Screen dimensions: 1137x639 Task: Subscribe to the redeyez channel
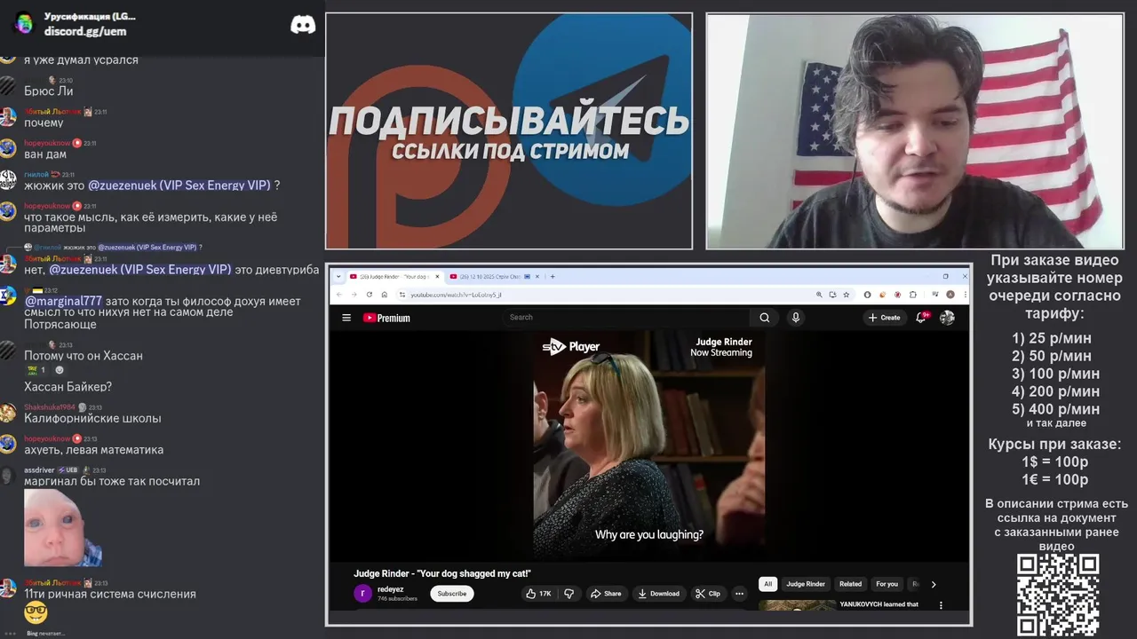pyautogui.click(x=452, y=594)
